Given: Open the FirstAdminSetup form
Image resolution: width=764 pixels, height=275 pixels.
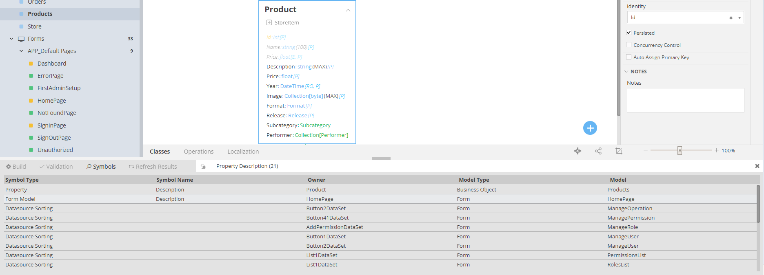Looking at the screenshot, I should point(59,88).
